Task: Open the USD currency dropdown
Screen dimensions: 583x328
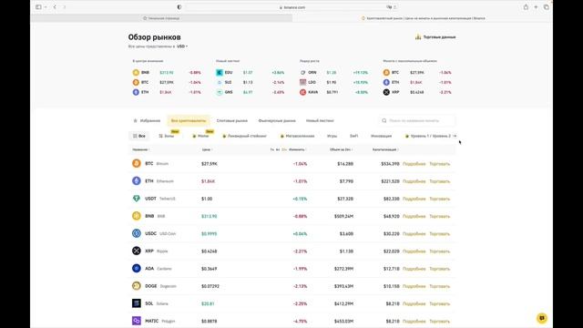Action: 182,46
